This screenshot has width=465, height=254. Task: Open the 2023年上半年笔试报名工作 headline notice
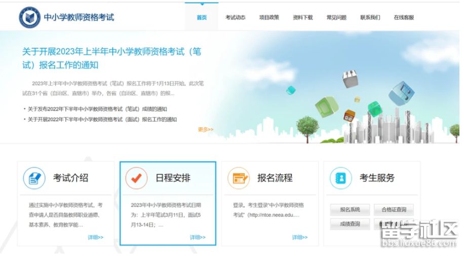point(112,58)
